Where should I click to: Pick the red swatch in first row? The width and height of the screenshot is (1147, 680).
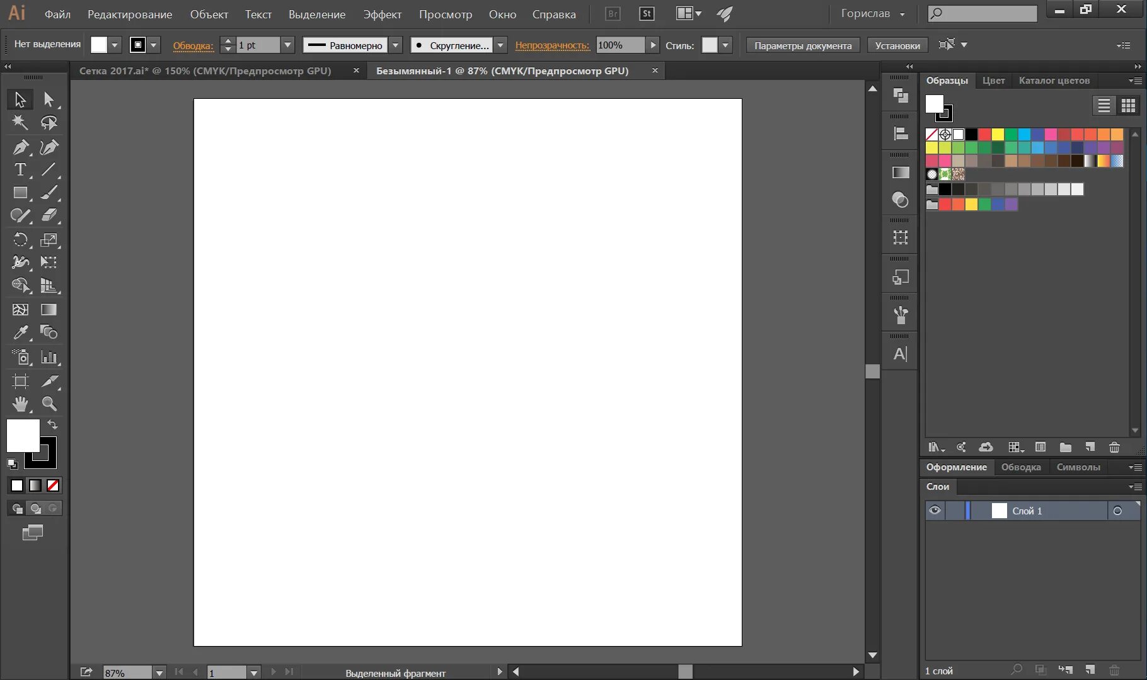tap(984, 134)
